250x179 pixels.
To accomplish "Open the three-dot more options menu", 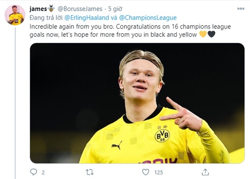I will point(240,8).
